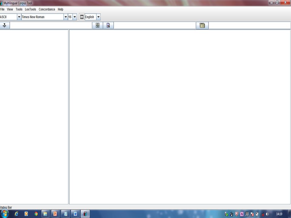The image size is (291, 218).
Task: Open the LexTools menu
Action: 30,9
